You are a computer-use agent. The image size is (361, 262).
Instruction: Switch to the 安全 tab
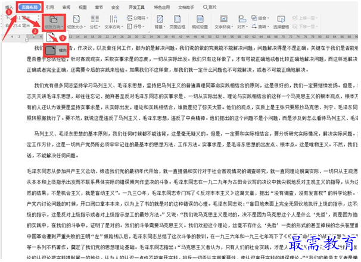tap(116, 7)
